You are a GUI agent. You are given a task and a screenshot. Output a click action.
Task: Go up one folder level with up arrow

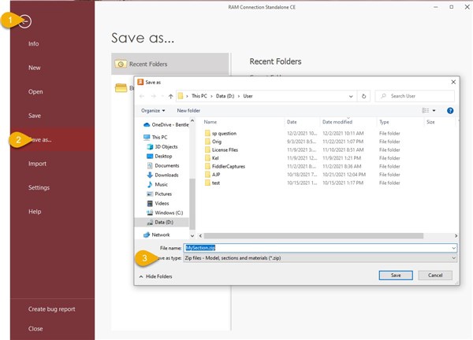(170, 96)
